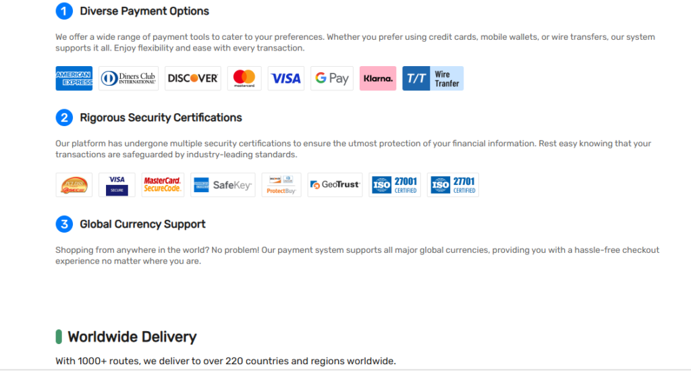Image resolution: width=691 pixels, height=371 pixels.
Task: Click the ISO 27001 Certified badge
Action: click(x=395, y=185)
